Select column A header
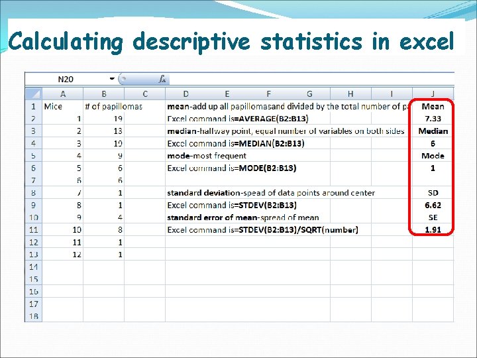Screen dimensions: 477x358 pyautogui.click(x=63, y=93)
